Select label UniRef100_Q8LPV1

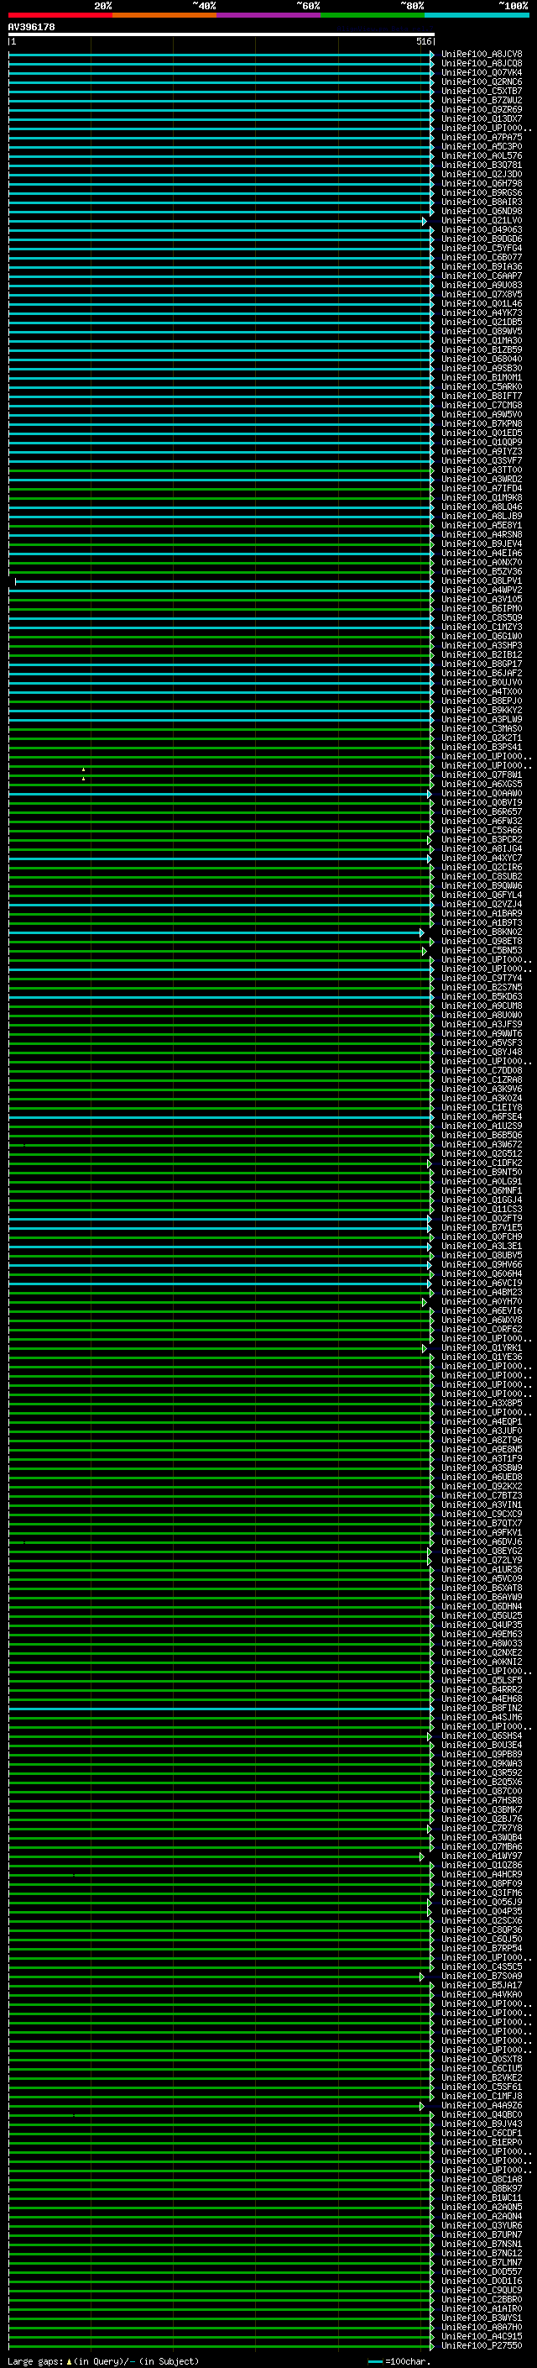tap(482, 581)
